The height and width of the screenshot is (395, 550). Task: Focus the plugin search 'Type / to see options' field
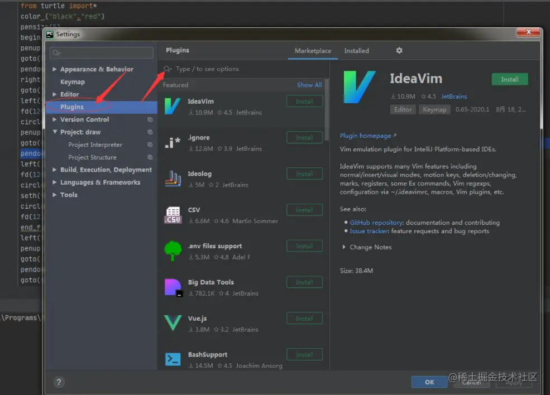pyautogui.click(x=244, y=69)
